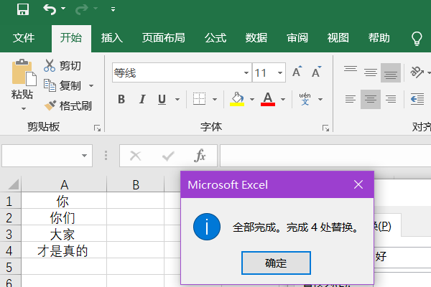Screen dimensions: 431x287
Task: Switch to the Formulas (公式) tab
Action: [x=215, y=38]
